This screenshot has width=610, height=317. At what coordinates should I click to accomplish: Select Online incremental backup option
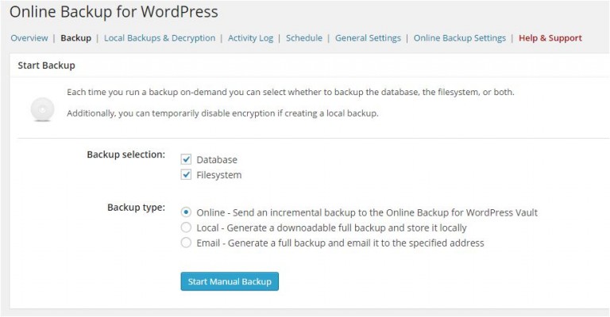[187, 212]
